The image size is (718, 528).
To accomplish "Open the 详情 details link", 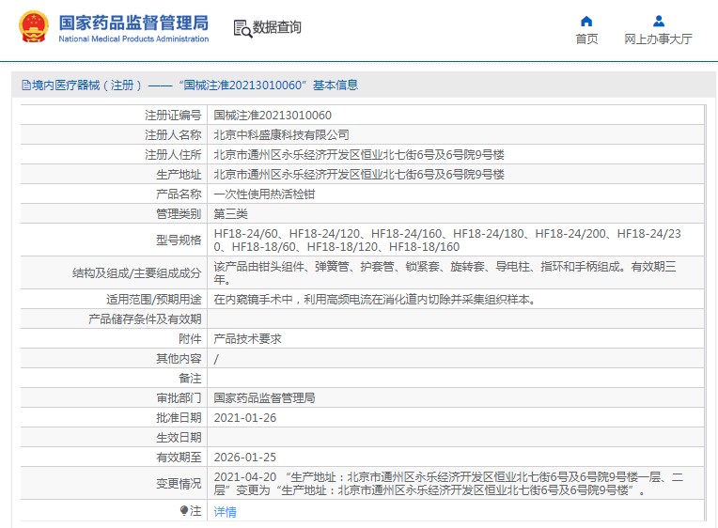I will pos(225,511).
